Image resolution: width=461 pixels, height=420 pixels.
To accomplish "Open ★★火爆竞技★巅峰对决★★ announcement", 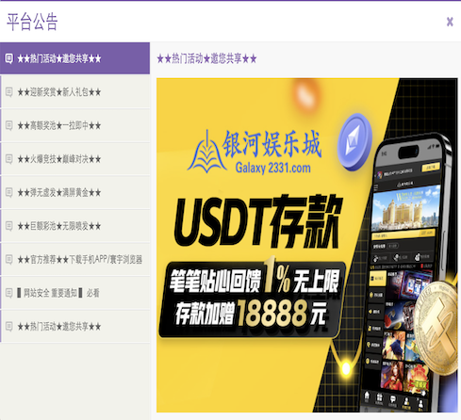I will pyautogui.click(x=74, y=159).
